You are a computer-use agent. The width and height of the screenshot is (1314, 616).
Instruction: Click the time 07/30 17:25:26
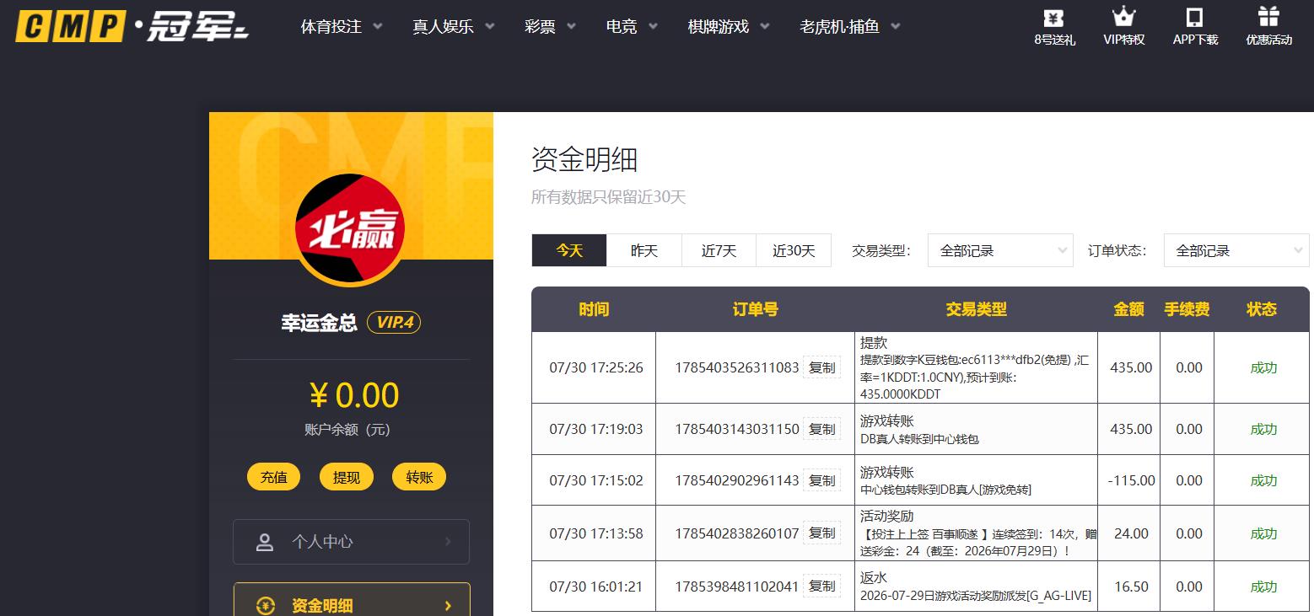pos(596,367)
